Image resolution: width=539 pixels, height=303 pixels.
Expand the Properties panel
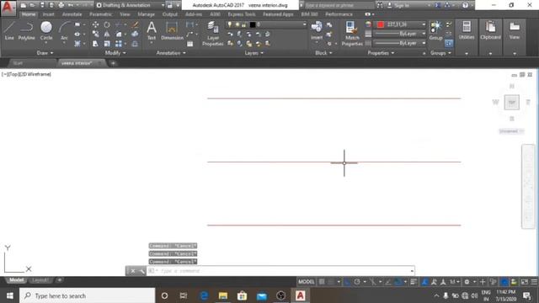coord(381,53)
